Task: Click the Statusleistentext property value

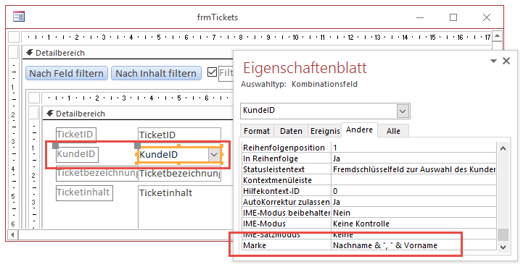Action: (x=413, y=169)
